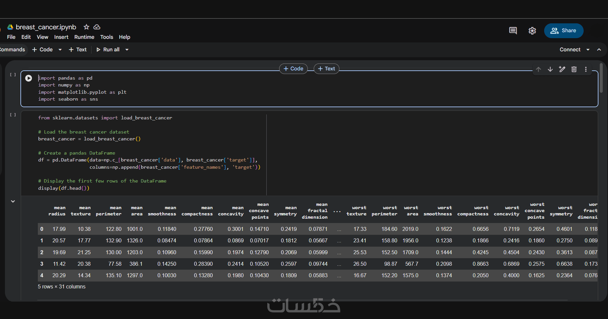The height and width of the screenshot is (319, 608).
Task: Run the imports code cell
Action: pyautogui.click(x=29, y=78)
